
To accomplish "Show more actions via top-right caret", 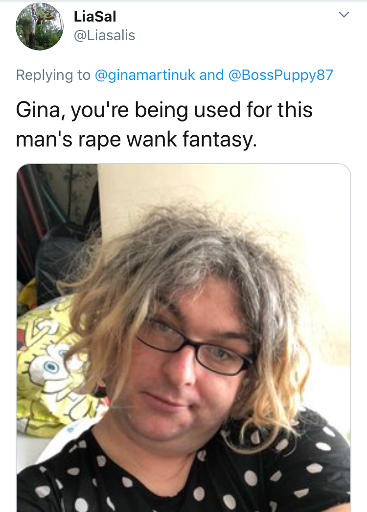I will [344, 15].
